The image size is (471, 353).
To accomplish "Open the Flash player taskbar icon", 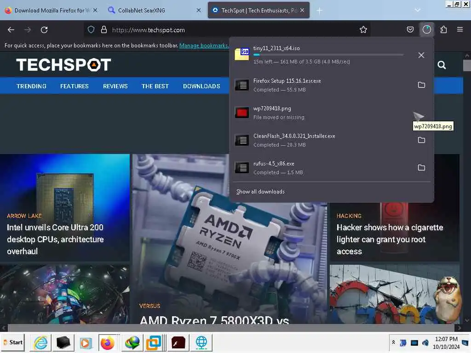I will 178,342.
